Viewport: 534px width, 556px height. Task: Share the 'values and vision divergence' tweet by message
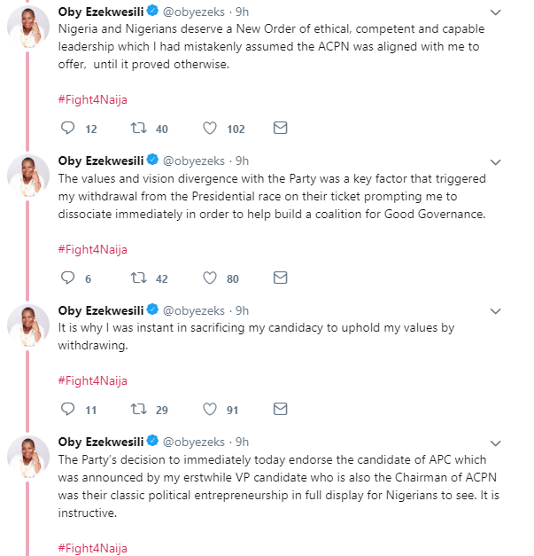pyautogui.click(x=280, y=278)
